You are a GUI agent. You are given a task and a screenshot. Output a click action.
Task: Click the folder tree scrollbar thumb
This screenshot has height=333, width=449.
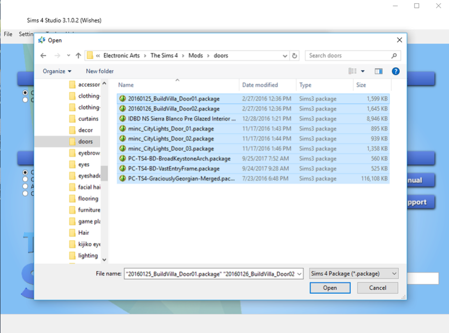[104, 173]
